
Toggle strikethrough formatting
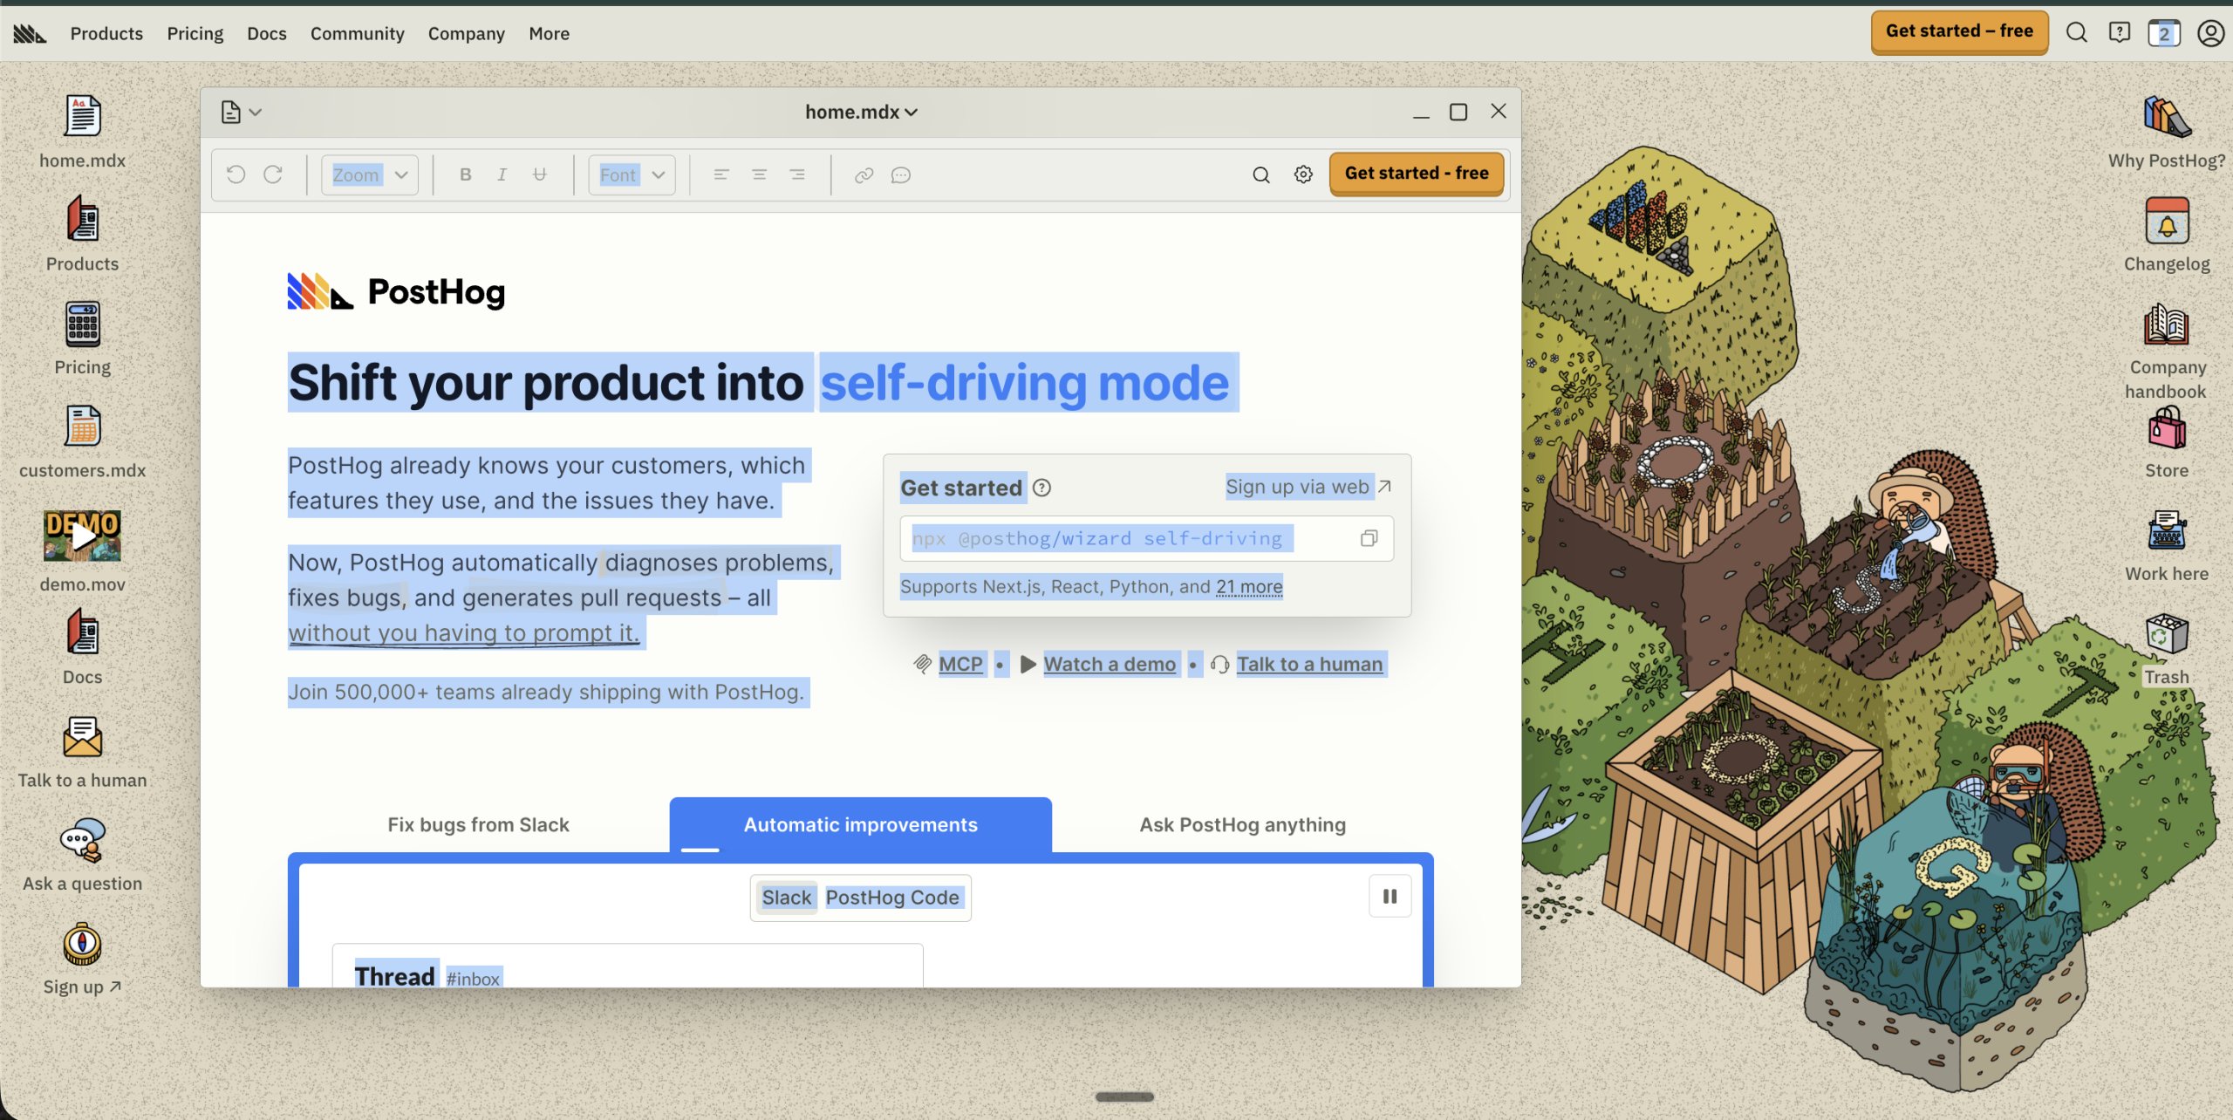[x=540, y=174]
